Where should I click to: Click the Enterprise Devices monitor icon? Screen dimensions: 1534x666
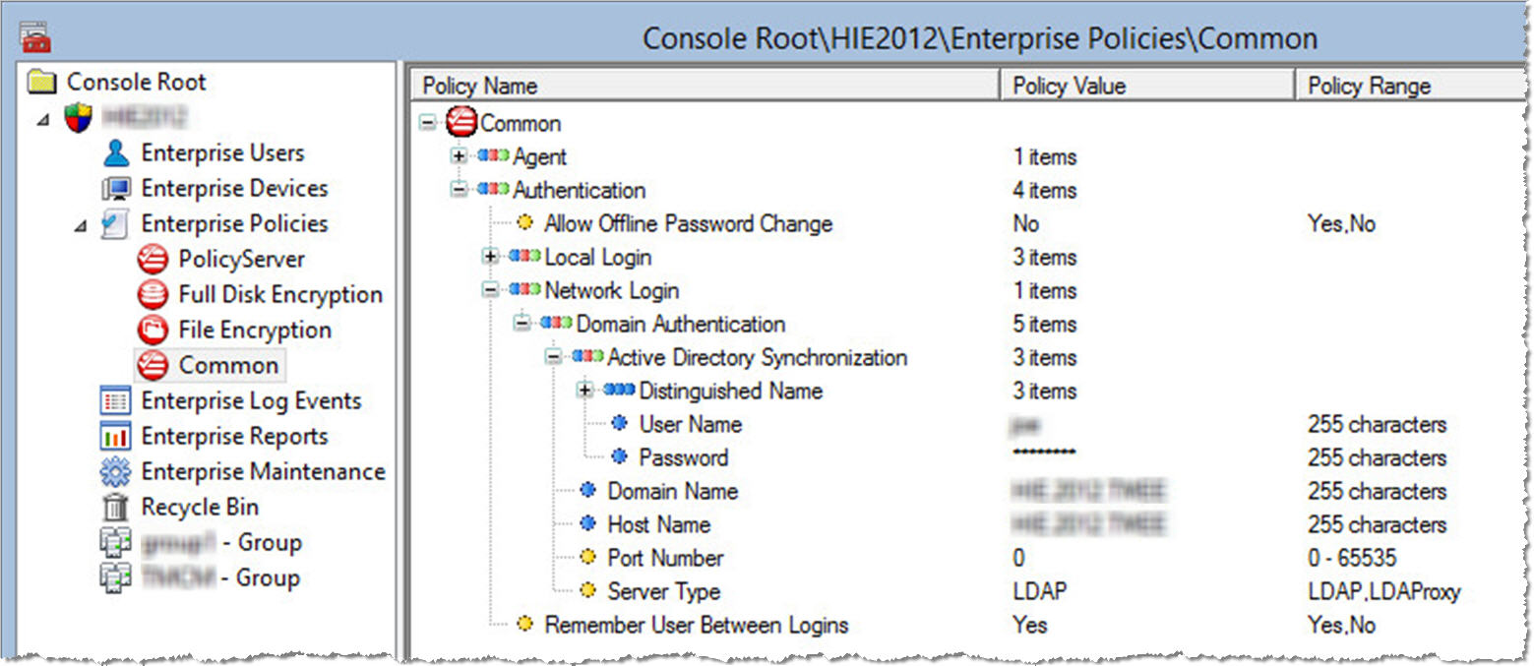[x=116, y=189]
